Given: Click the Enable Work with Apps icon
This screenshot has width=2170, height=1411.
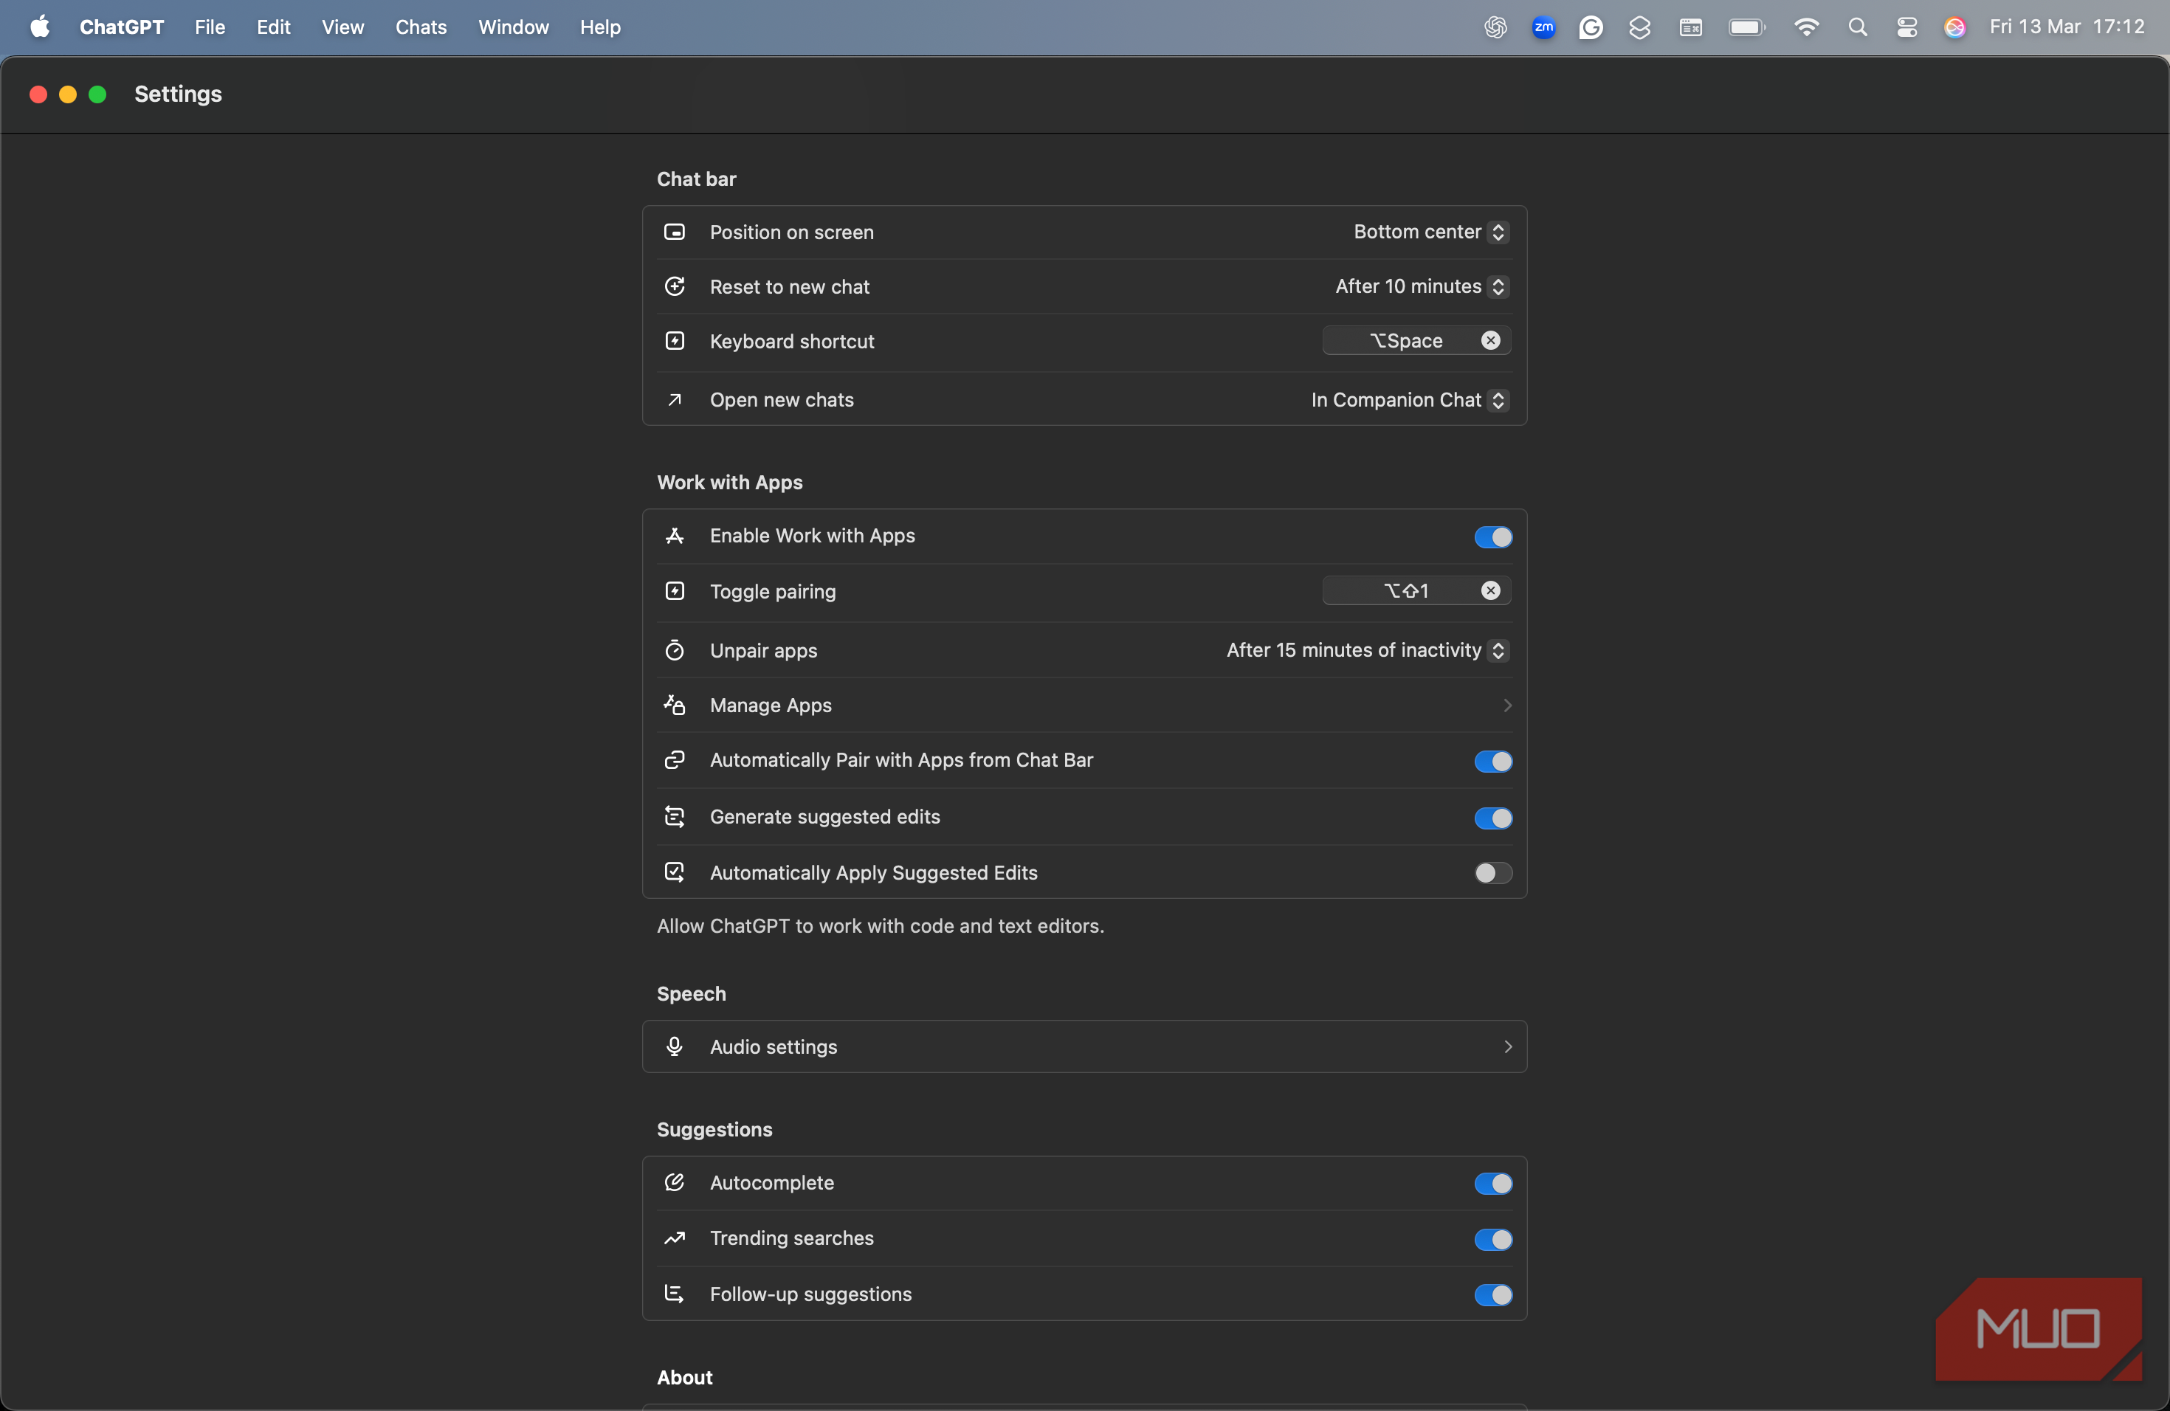Looking at the screenshot, I should (675, 536).
